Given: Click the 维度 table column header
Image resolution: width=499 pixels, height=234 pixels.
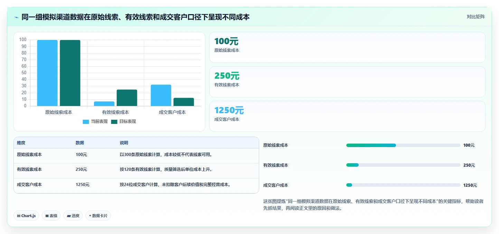Looking at the screenshot, I should tap(21, 143).
